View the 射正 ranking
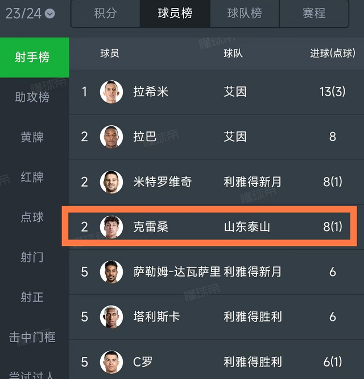Viewport: 364px width, 379px height. coord(32,297)
